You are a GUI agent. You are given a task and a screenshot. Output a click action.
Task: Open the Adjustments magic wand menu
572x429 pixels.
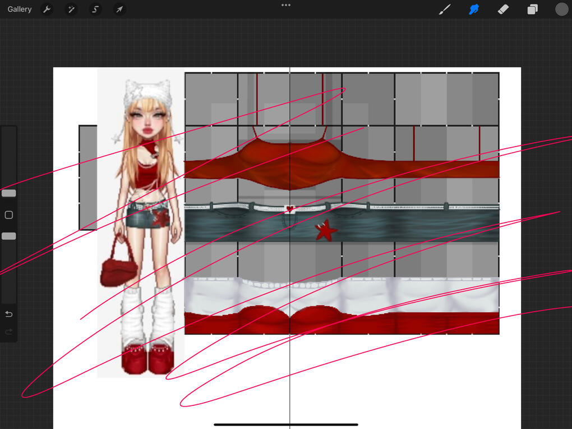pos(71,10)
